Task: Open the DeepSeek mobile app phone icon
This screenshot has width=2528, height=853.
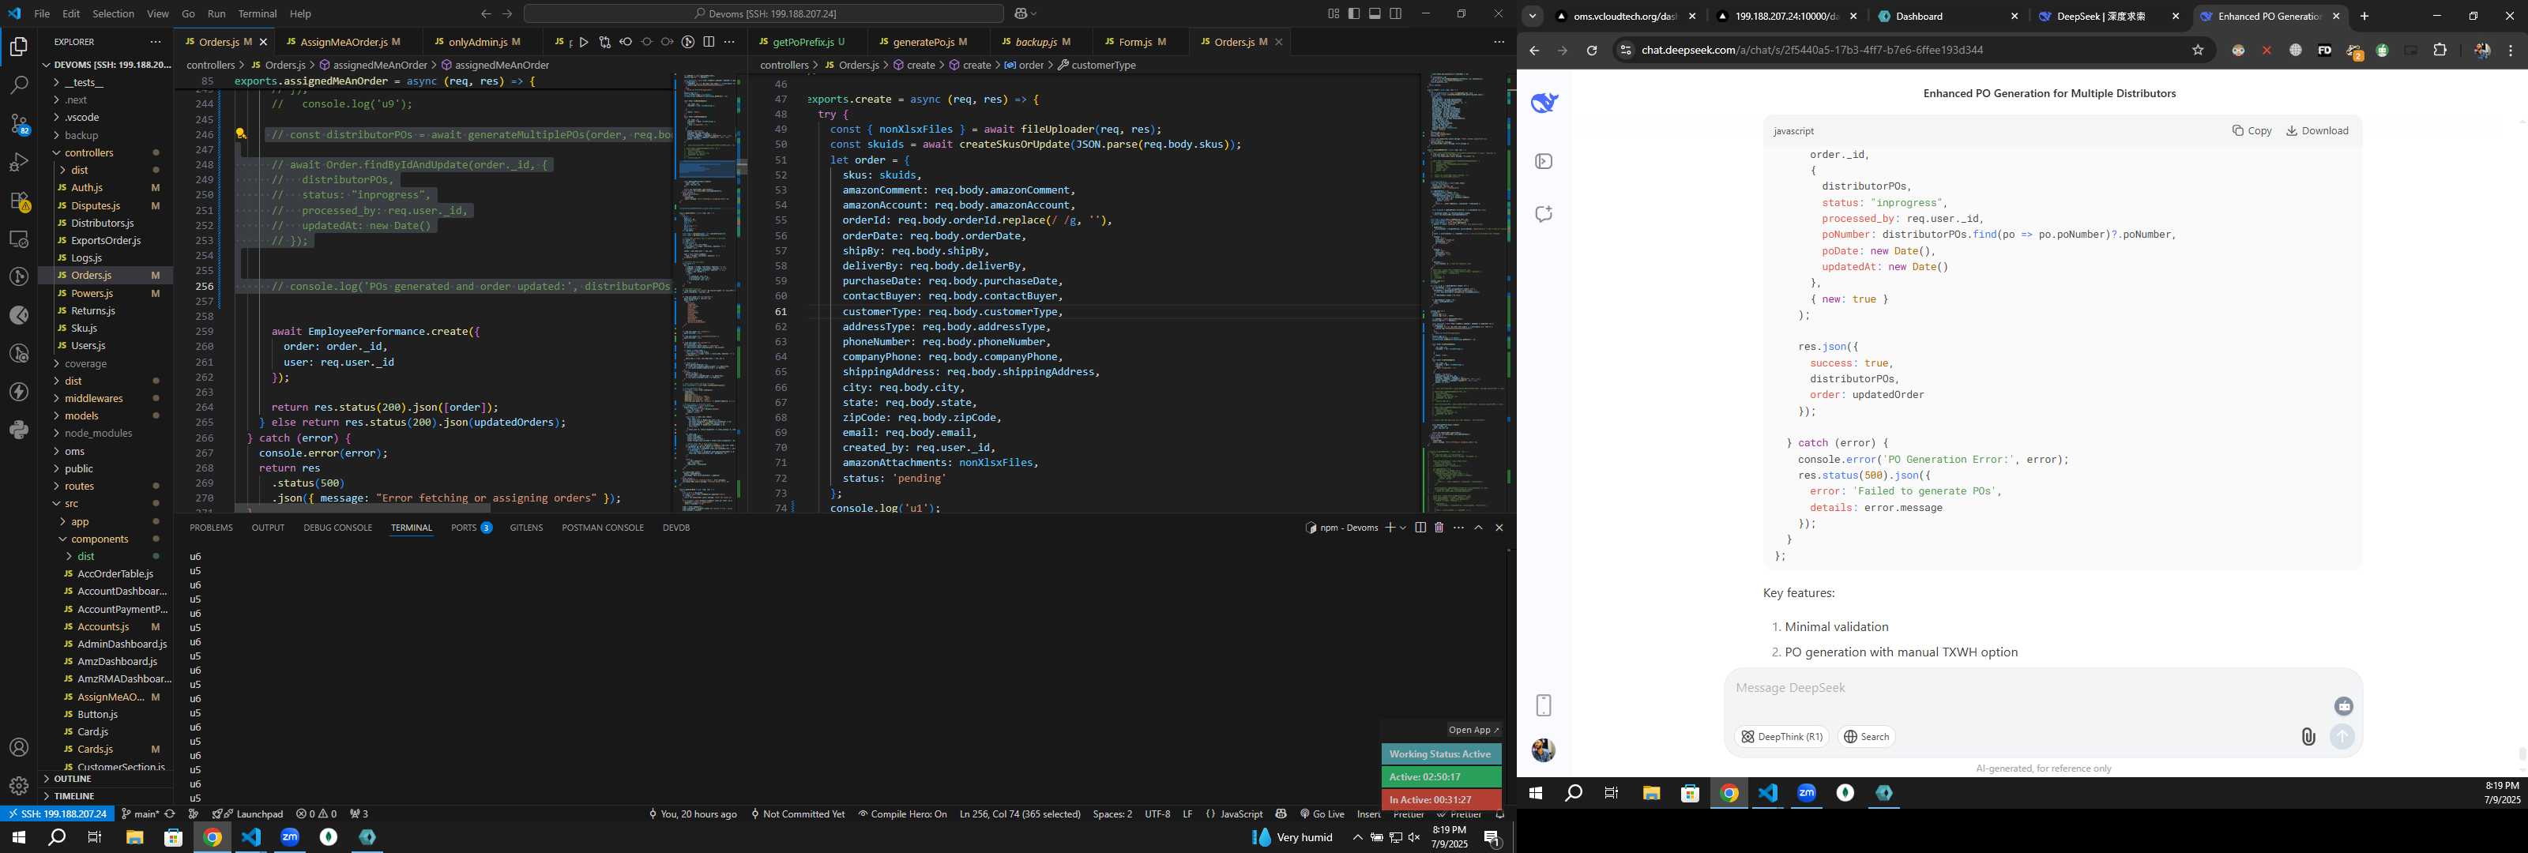Action: 1544,706
